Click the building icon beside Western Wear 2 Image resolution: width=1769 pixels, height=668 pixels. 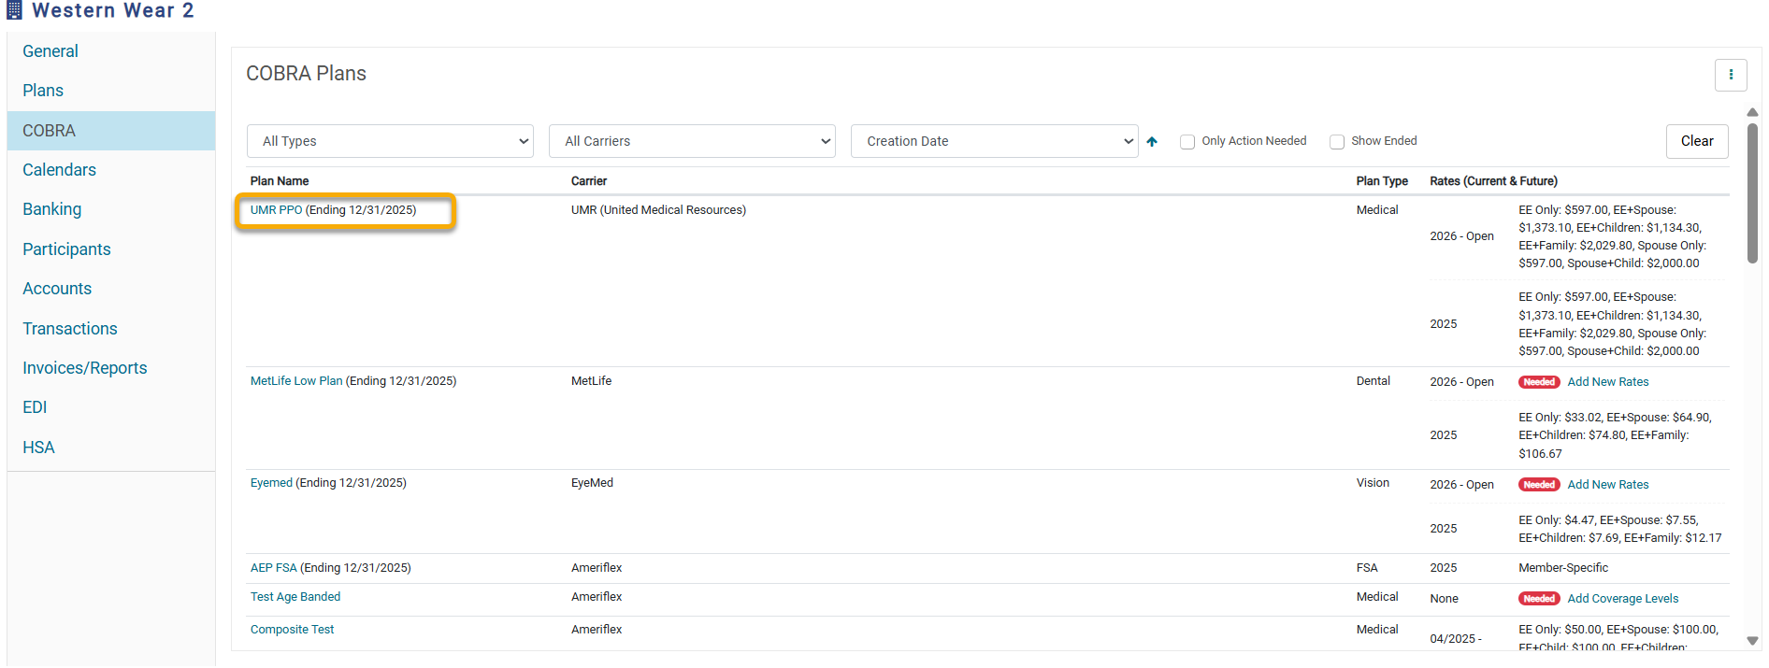click(x=14, y=10)
